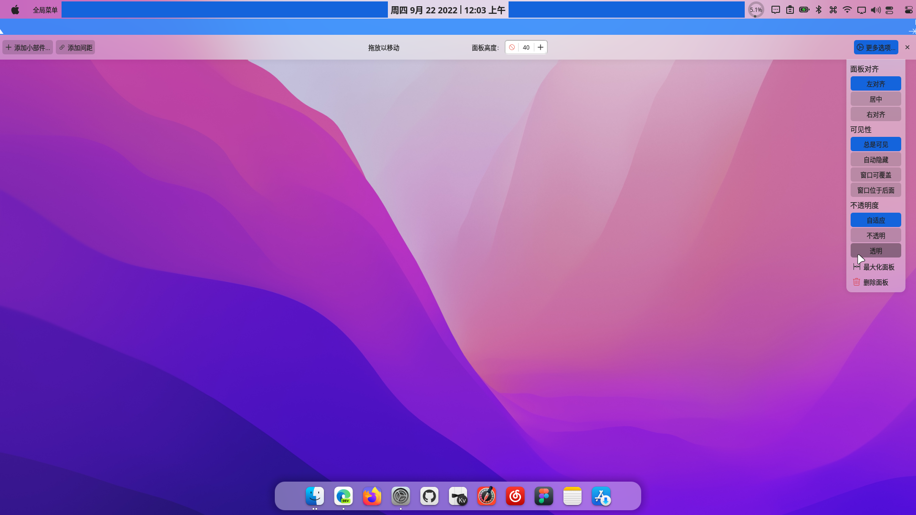Click the 添加小部件... button
The image size is (916, 515).
coord(28,47)
